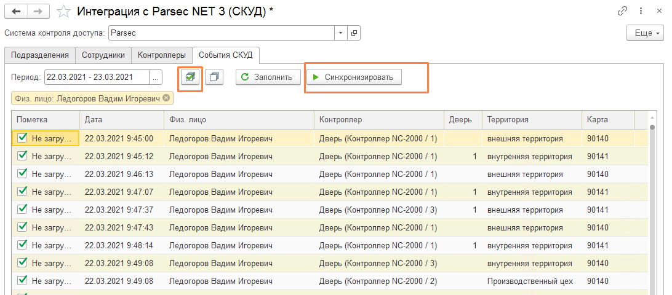Viewport: 672px width, 295px height.
Task: Click the check all marks icon
Action: tap(190, 77)
